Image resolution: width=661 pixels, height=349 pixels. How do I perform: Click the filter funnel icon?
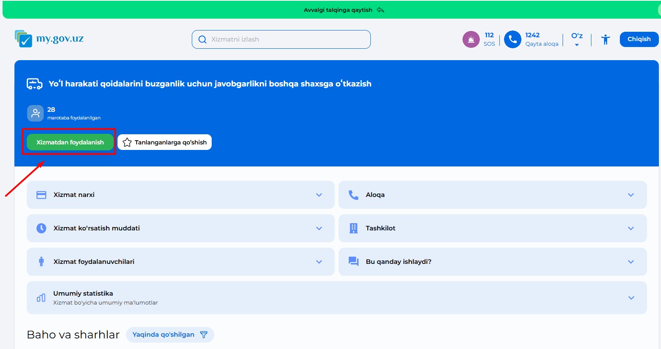point(204,335)
